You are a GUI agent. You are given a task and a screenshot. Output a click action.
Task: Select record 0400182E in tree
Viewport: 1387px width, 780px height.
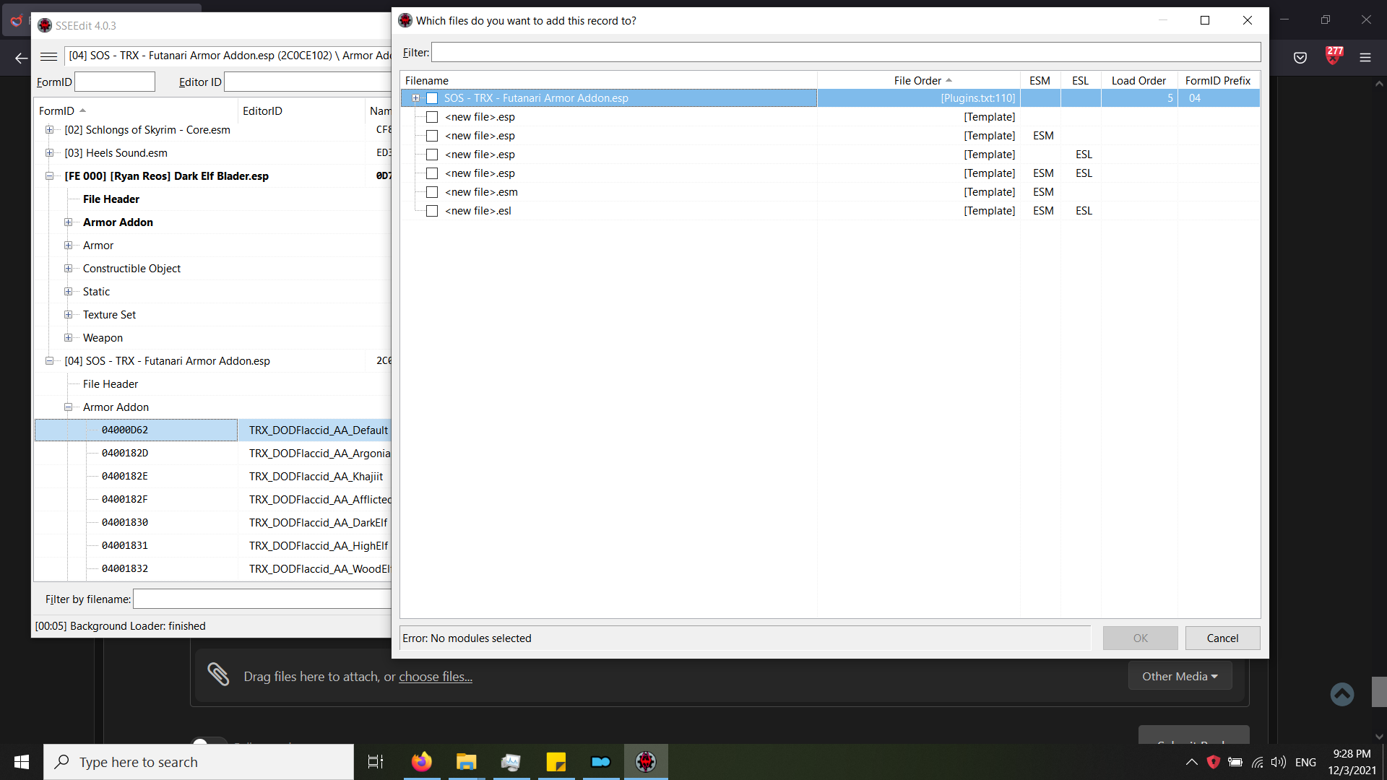[x=125, y=477]
